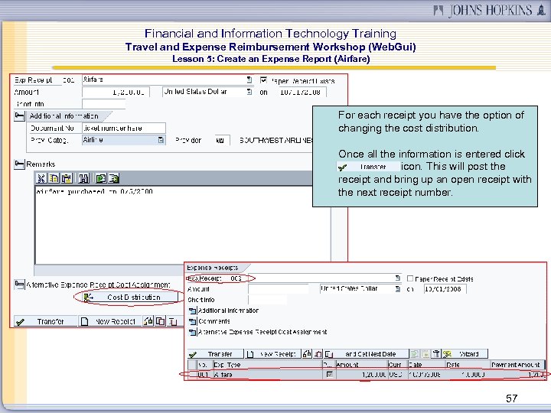
Task: Open the Airfare expense type dropdown
Action: coord(249,80)
